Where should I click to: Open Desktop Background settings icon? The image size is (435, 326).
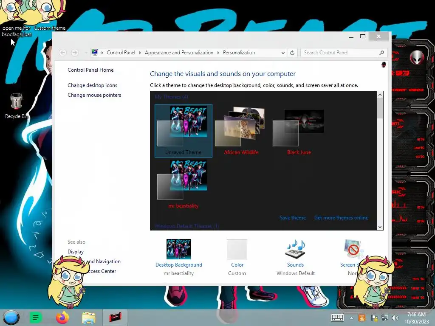pyautogui.click(x=179, y=249)
